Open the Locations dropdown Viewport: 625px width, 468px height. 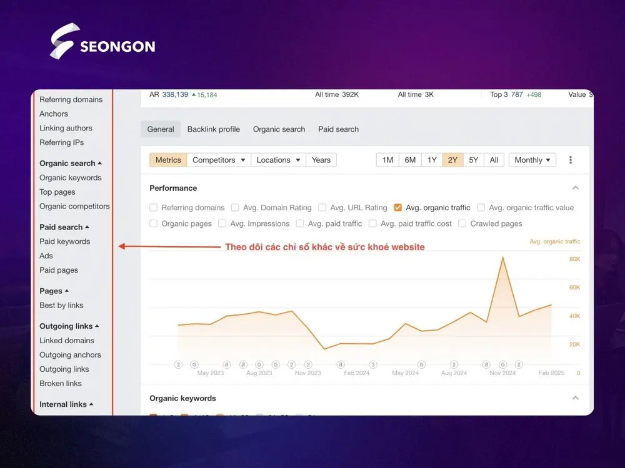coord(278,160)
